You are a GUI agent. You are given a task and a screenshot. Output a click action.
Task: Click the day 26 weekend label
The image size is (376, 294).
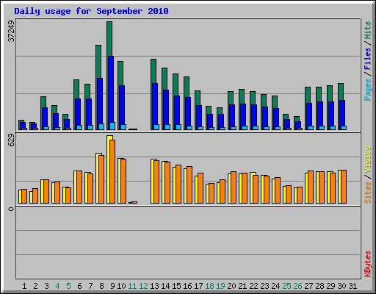point(297,286)
